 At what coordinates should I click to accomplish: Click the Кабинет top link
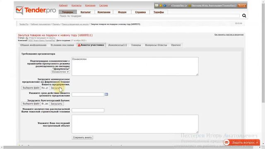point(63,5)
